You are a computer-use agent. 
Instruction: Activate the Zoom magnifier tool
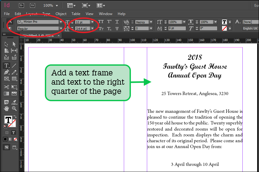coord(14,109)
